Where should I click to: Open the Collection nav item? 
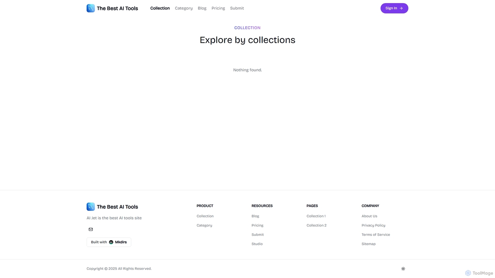[x=160, y=8]
